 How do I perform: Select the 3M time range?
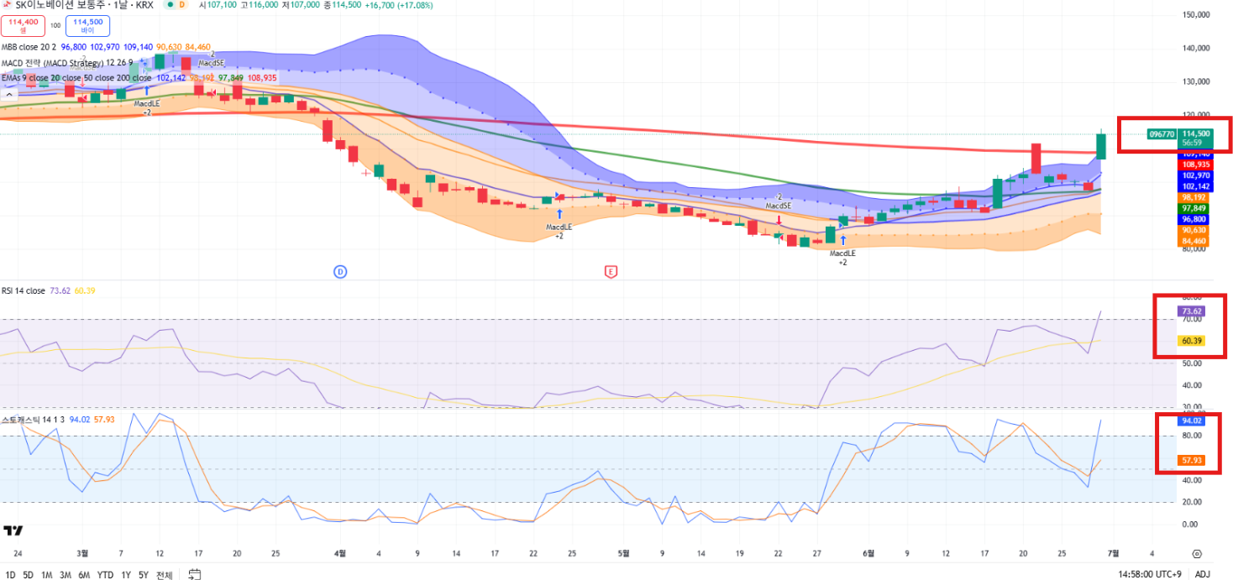pyautogui.click(x=65, y=575)
